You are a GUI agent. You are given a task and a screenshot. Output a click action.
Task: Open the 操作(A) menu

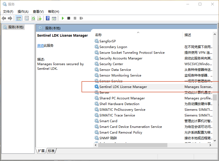coord(23,12)
